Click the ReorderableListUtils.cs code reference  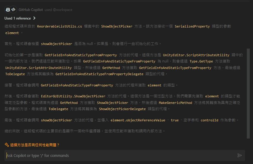(59, 26)
